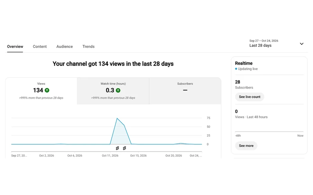Click the See live count button

[x=250, y=97]
